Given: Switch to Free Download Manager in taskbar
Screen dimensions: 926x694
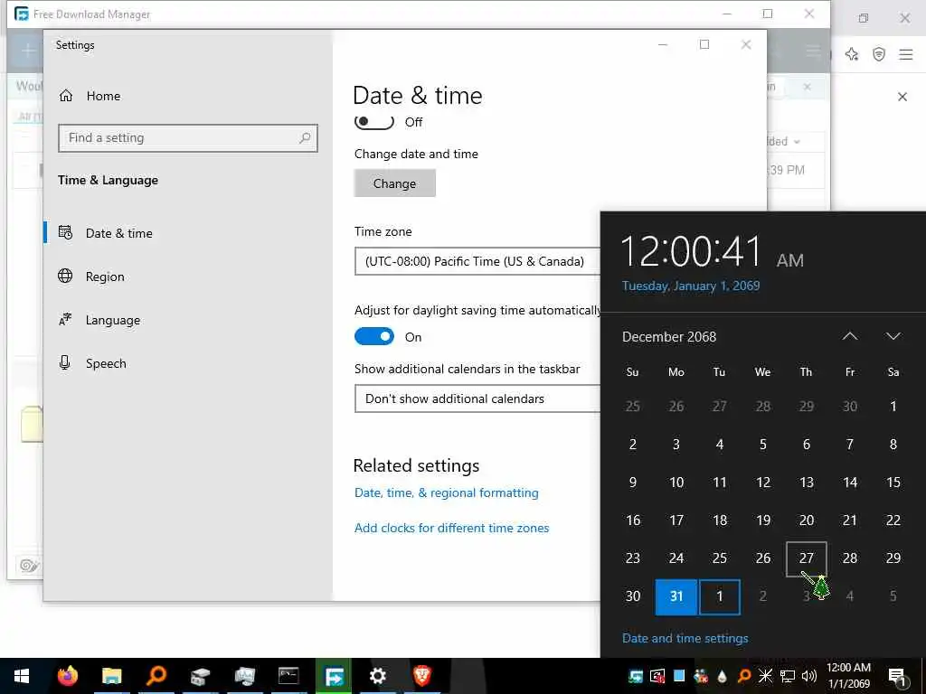Looking at the screenshot, I should 334,676.
